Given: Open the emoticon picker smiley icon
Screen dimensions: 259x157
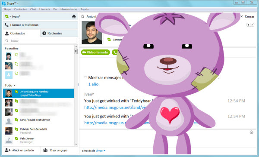Looking at the screenshot, I should pyautogui.click(x=251, y=132).
